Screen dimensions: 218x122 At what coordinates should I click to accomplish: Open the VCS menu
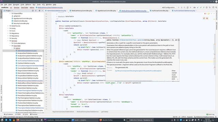43,4
